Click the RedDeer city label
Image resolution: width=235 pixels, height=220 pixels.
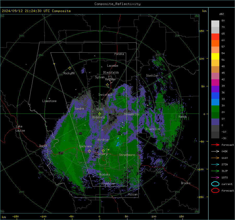coord(111,79)
